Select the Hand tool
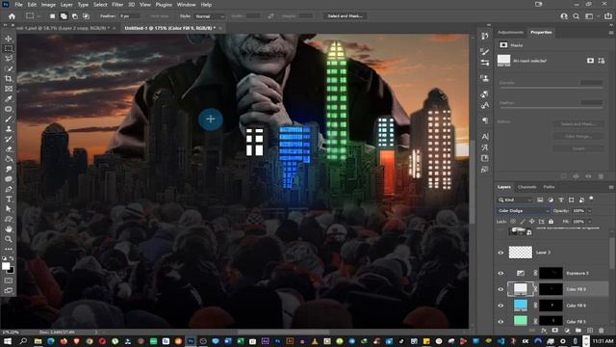 (x=9, y=229)
